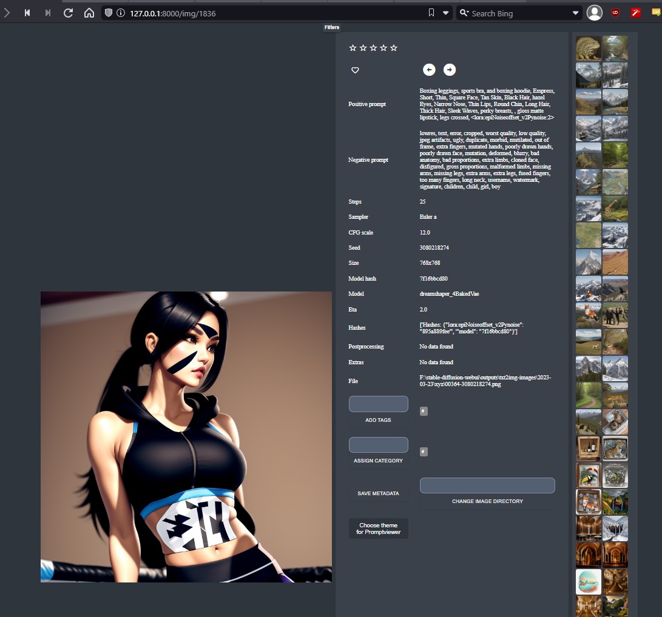Reload the Promptviewer page
This screenshot has width=662, height=617.
click(x=68, y=12)
